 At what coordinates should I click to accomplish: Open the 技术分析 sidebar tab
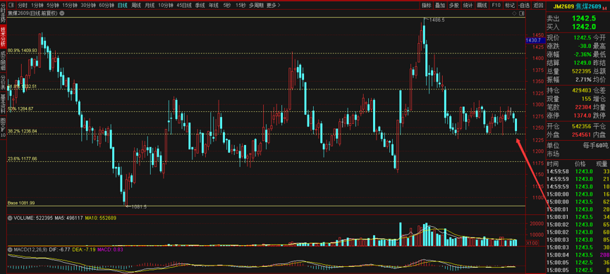point(3,37)
